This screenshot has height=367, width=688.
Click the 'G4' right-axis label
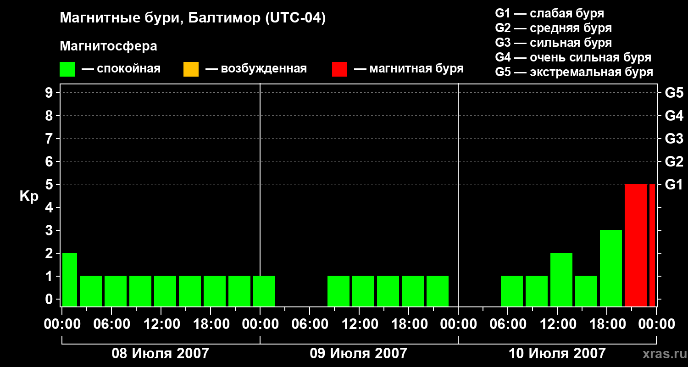pyautogui.click(x=674, y=116)
